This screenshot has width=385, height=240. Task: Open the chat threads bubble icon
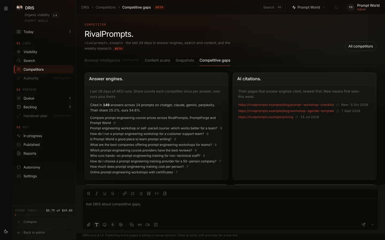point(132,225)
